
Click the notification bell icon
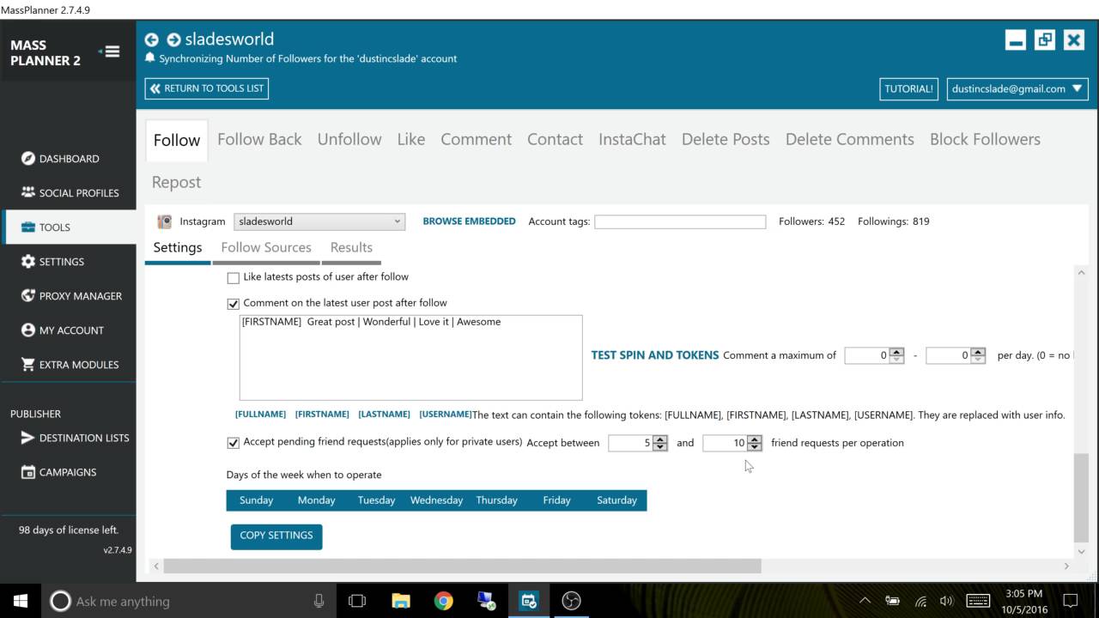pos(150,58)
